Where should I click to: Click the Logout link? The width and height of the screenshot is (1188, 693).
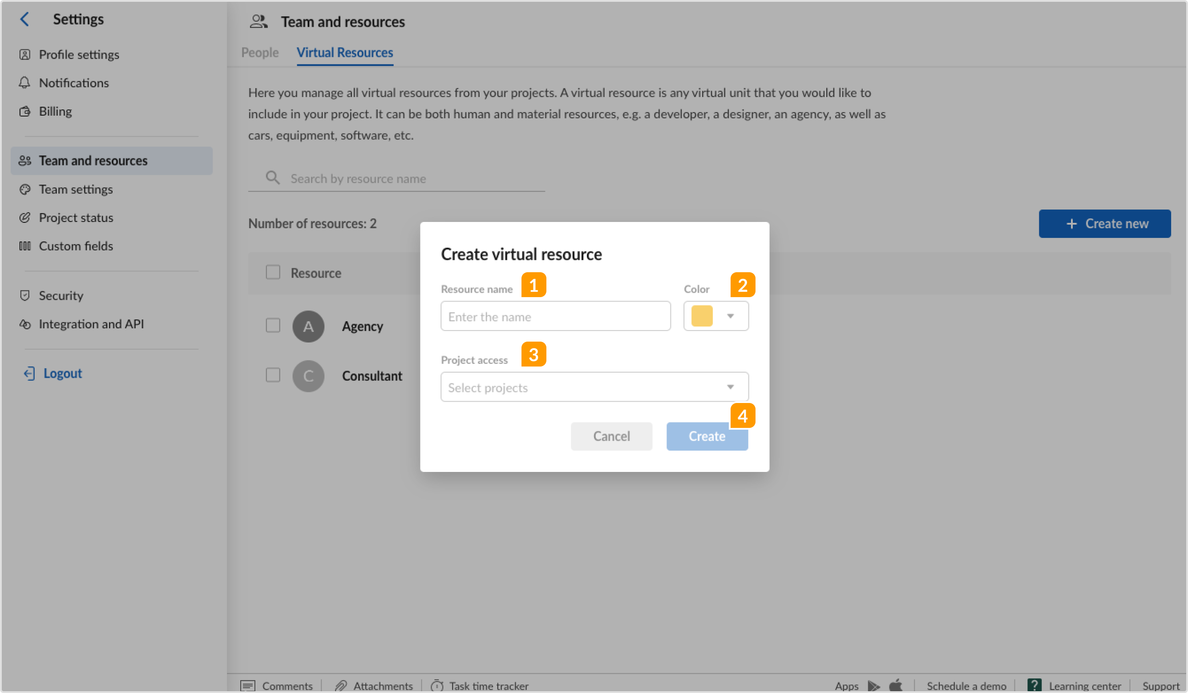pos(63,373)
